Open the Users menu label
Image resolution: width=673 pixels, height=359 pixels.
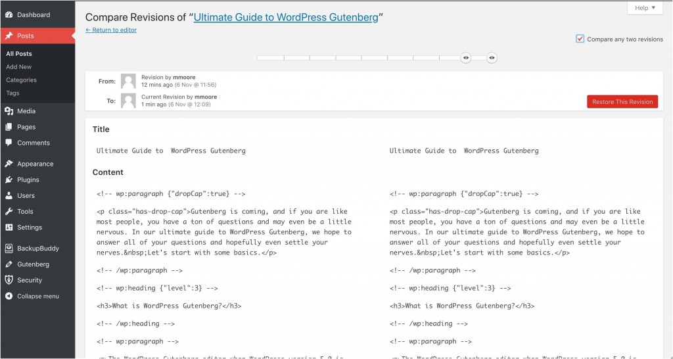tap(26, 195)
